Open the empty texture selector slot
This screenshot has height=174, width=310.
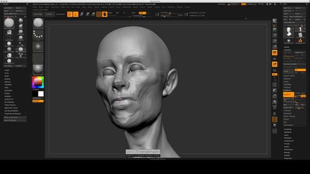pyautogui.click(x=38, y=58)
